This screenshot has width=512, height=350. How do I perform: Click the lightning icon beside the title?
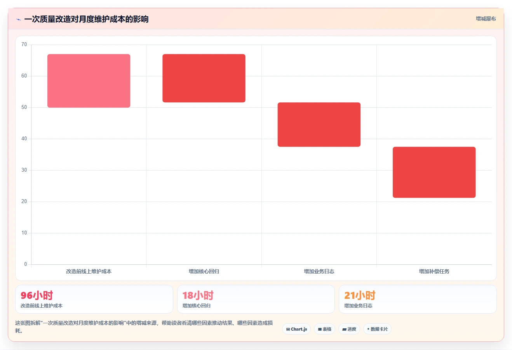click(18, 19)
